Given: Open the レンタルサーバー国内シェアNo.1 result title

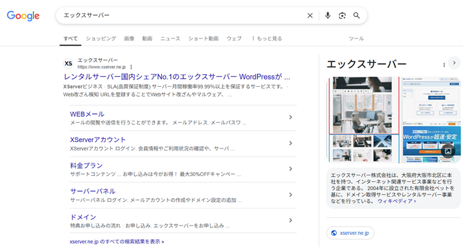Looking at the screenshot, I should pos(177,77).
